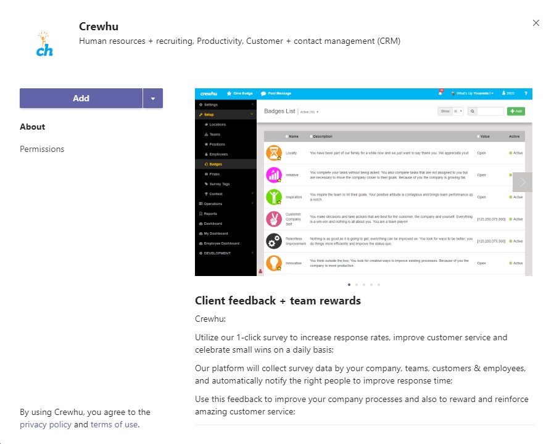Click the "Human resources + recruiting" category line
The height and width of the screenshot is (444, 554).
239,41
